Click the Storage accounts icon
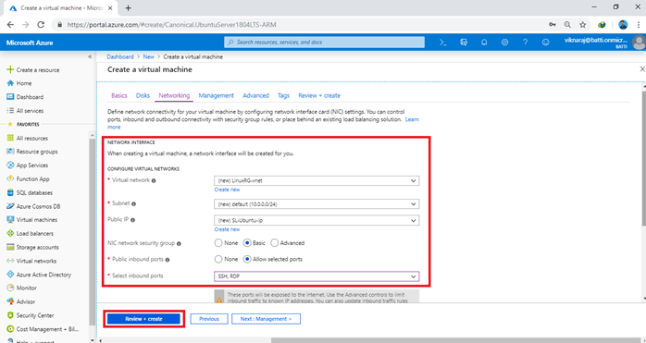646x343 pixels. click(10, 247)
